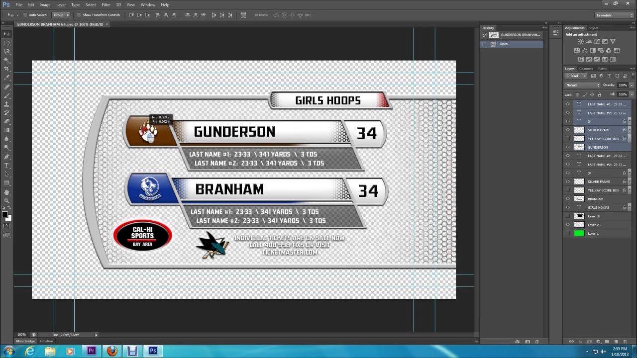This screenshot has height=358, width=637.
Task: Show the Layer 35 layer
Action: pyautogui.click(x=567, y=216)
